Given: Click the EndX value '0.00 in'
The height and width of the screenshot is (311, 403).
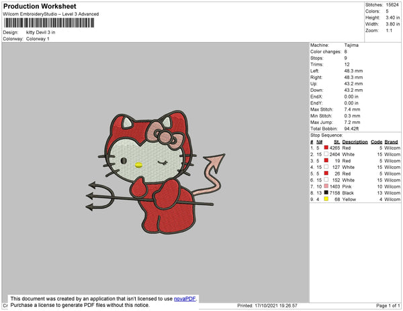Looking at the screenshot, I should click(351, 97).
